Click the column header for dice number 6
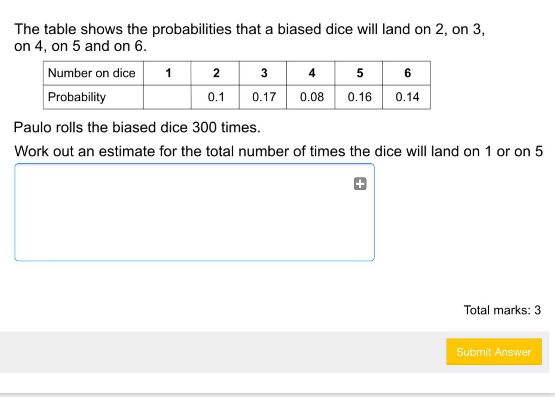This screenshot has width=555, height=397. point(406,73)
